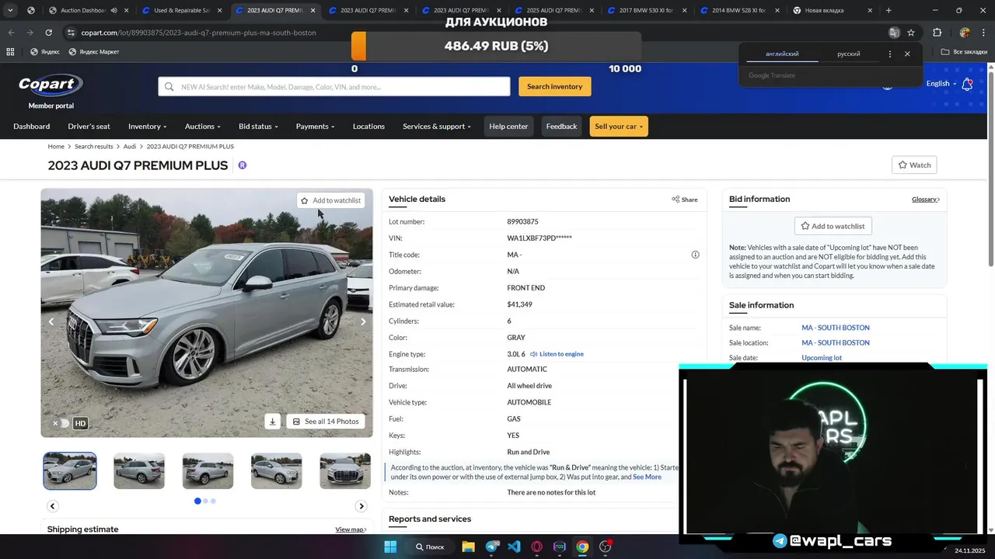Download the current vehicle photo
This screenshot has height=559, width=995.
coord(272,422)
